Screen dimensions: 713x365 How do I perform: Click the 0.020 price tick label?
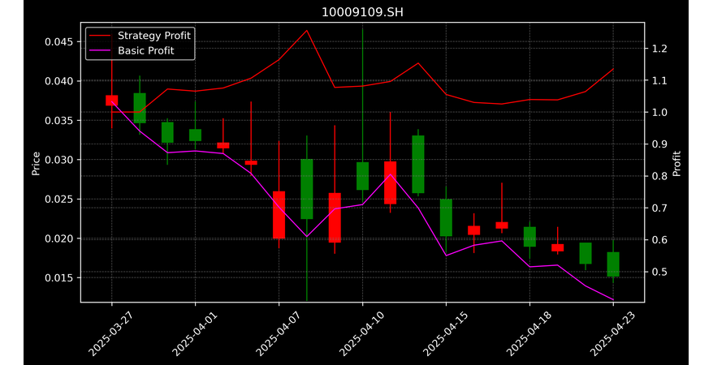(x=58, y=238)
